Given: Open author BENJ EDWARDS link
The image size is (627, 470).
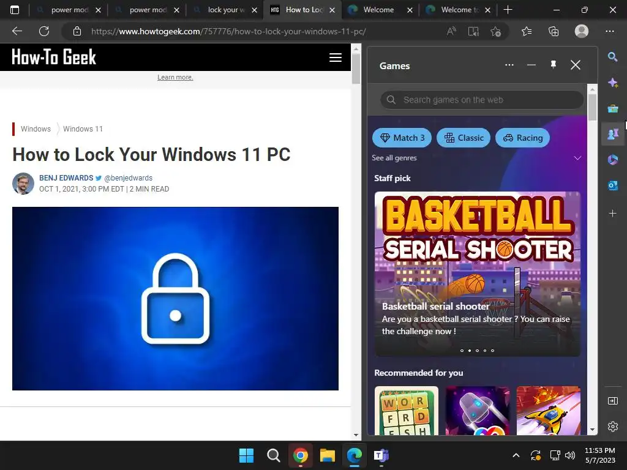Looking at the screenshot, I should click(66, 178).
